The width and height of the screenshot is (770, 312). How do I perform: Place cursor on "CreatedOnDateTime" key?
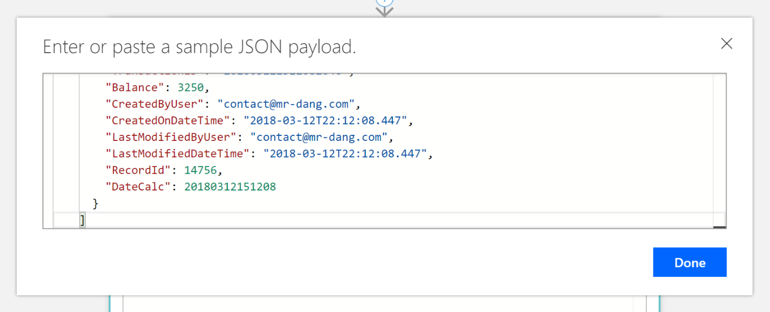pyautogui.click(x=168, y=121)
